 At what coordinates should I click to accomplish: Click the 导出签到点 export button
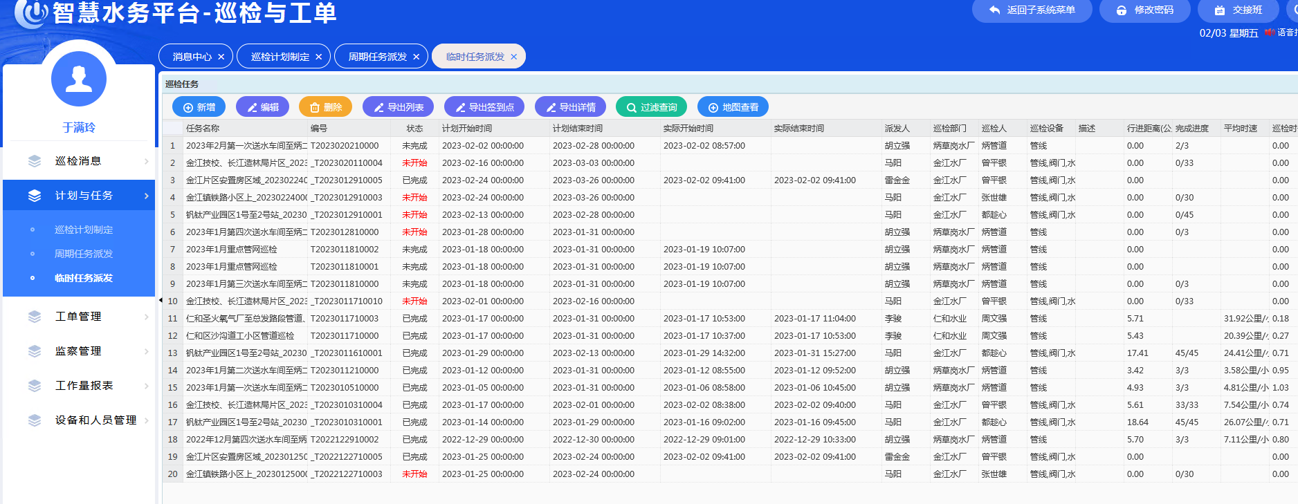(x=484, y=107)
